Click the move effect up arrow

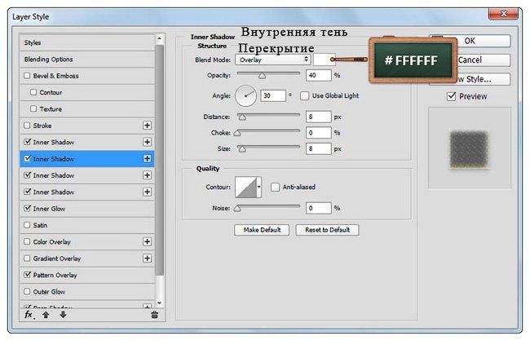tap(46, 314)
